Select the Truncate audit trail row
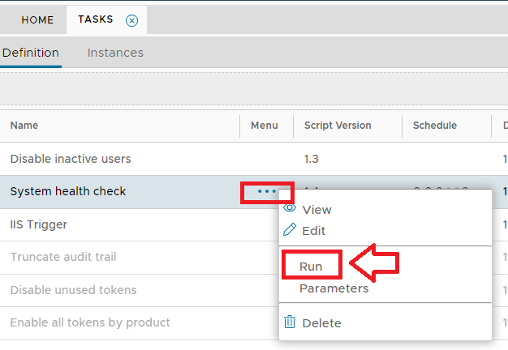This screenshot has height=350, width=508. click(63, 257)
